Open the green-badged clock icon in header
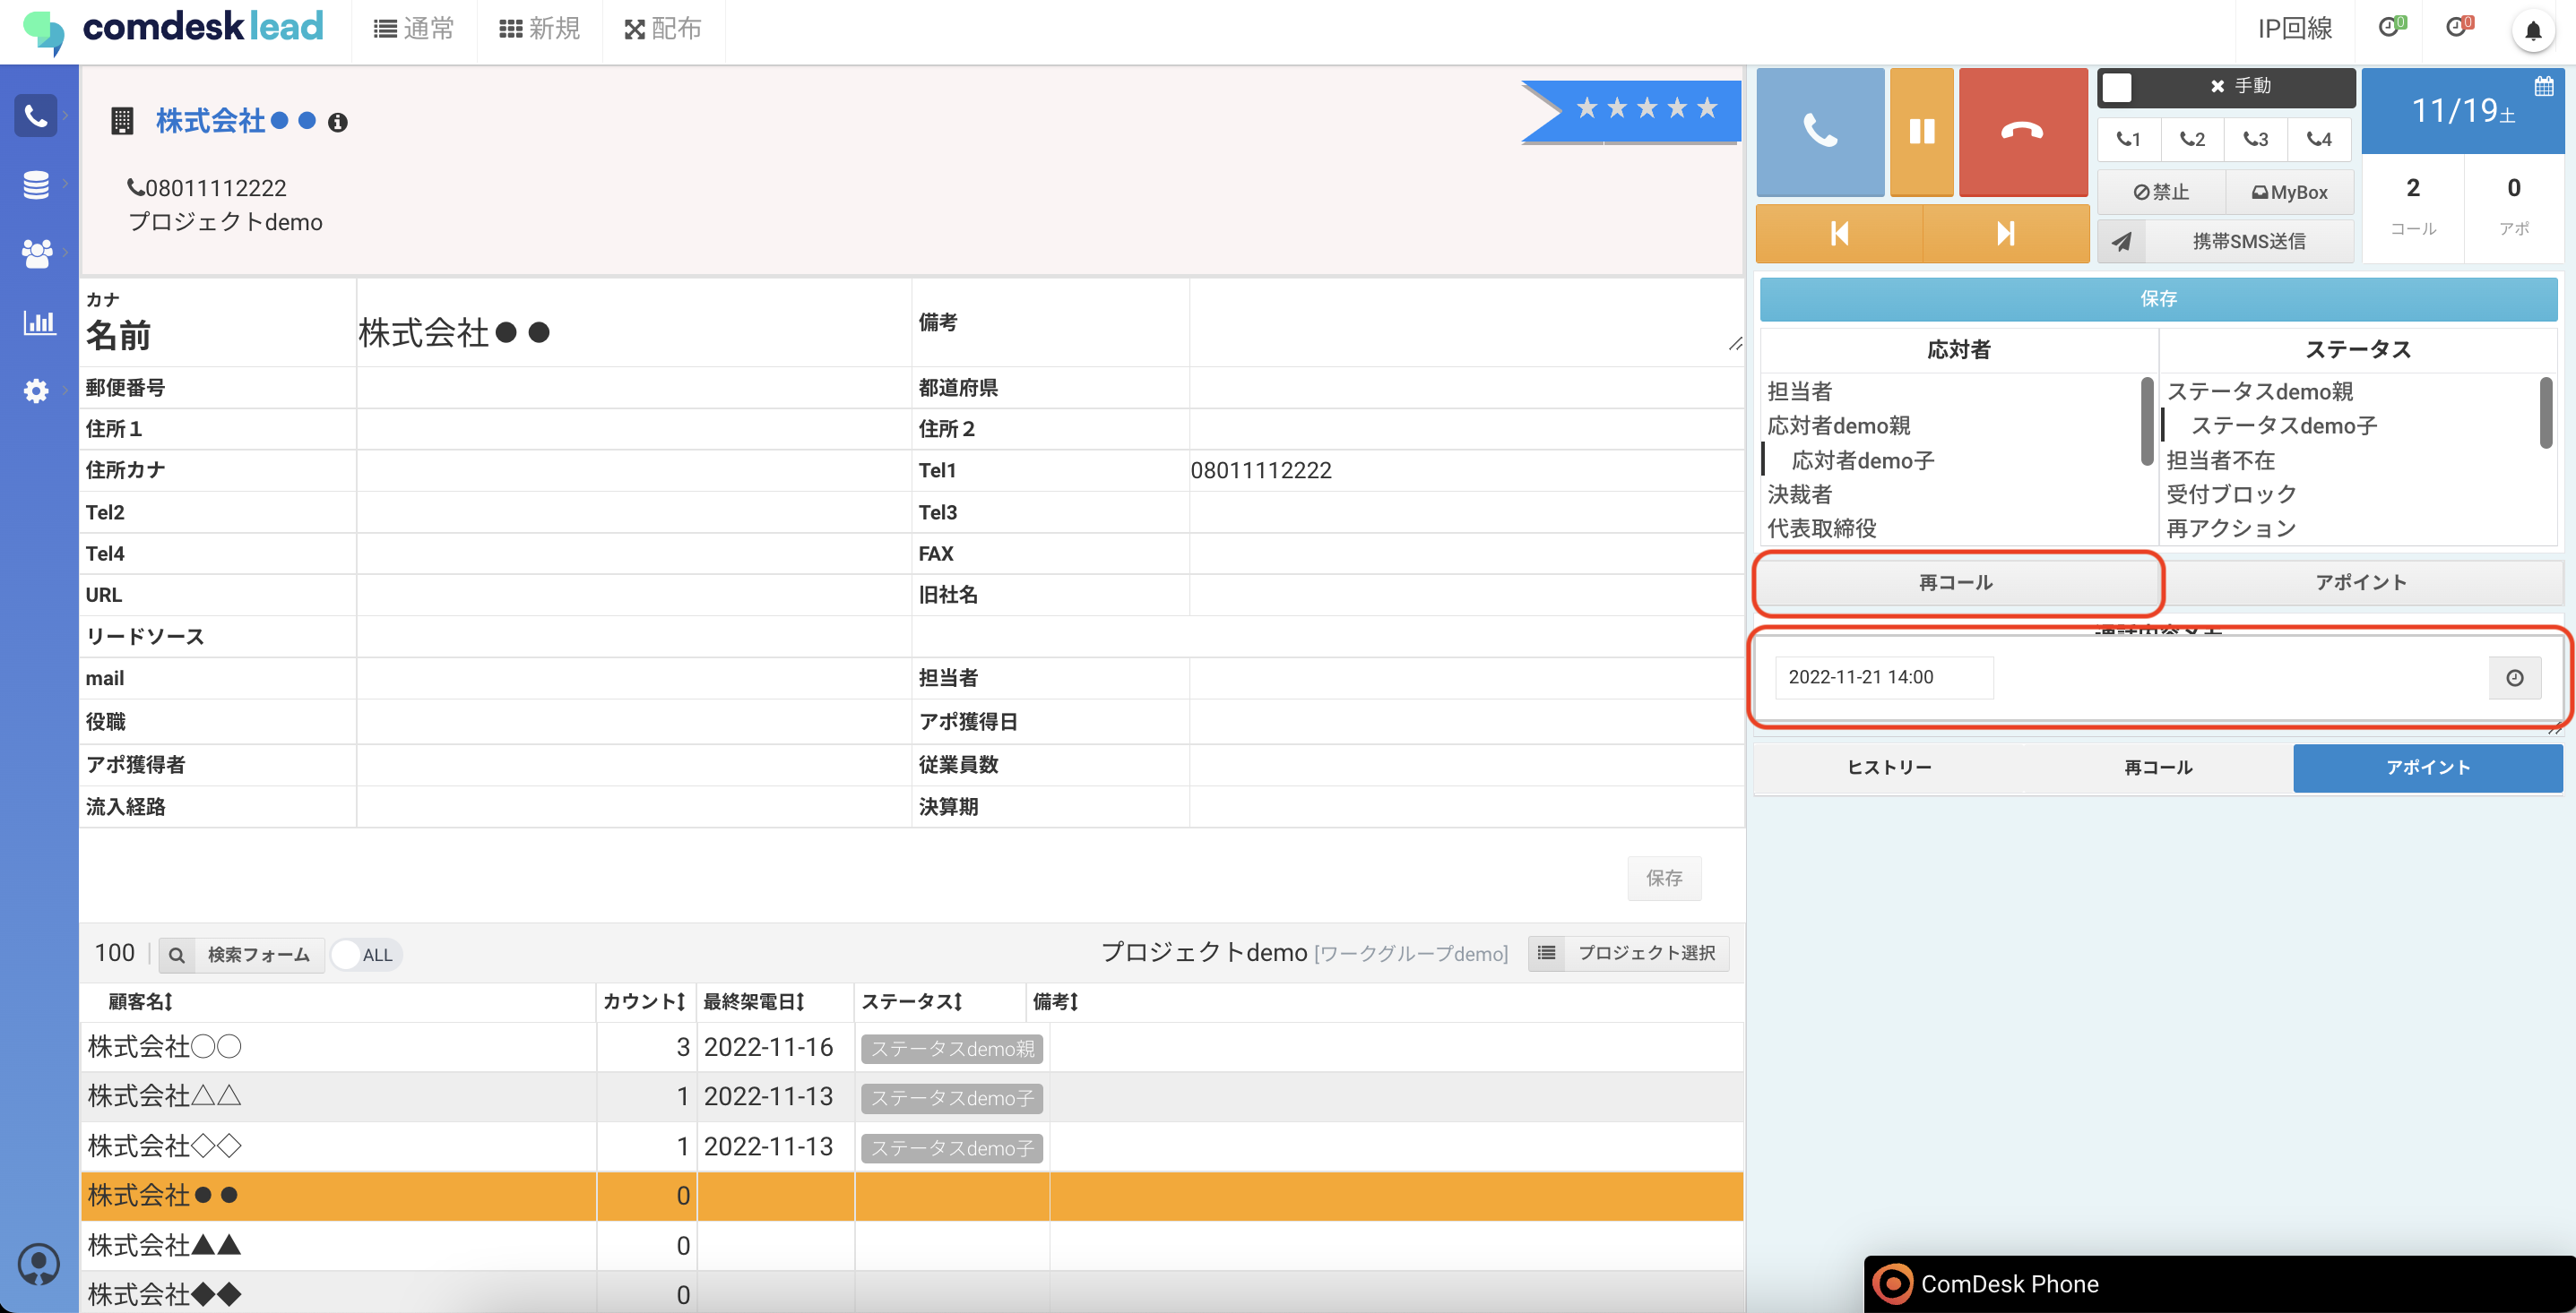2576x1313 pixels. pos(2392,27)
